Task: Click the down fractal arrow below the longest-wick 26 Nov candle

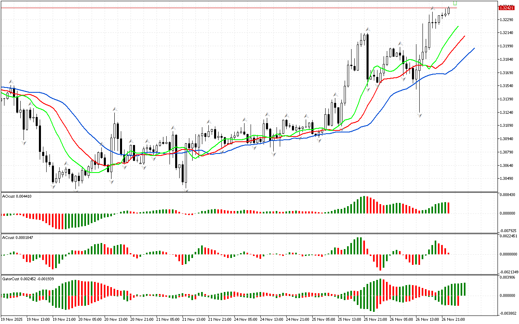Action: pos(420,115)
